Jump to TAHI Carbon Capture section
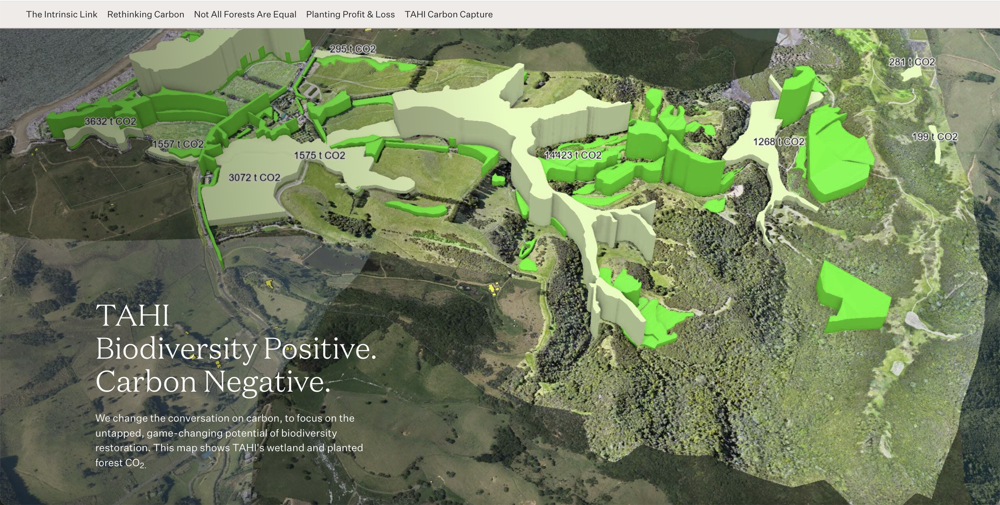This screenshot has height=505, width=1000. pos(448,14)
